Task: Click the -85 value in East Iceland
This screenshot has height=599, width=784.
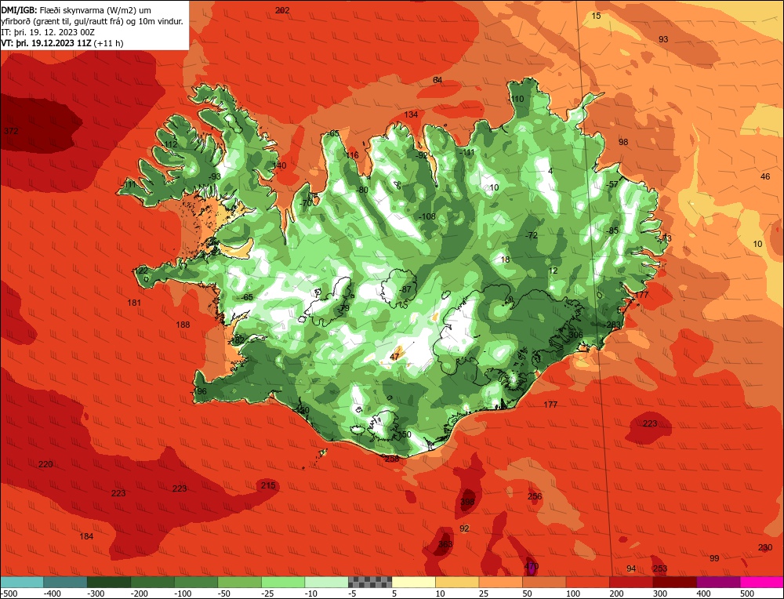Action: pyautogui.click(x=612, y=231)
